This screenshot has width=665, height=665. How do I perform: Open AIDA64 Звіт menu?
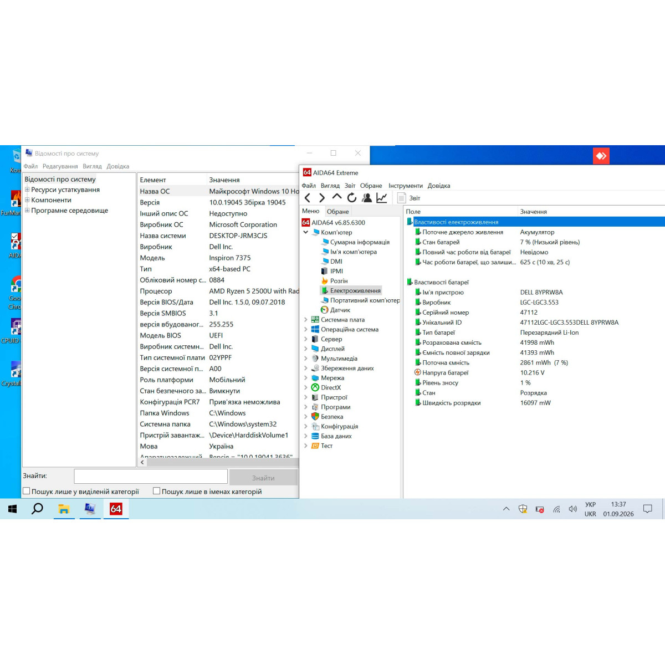[350, 186]
